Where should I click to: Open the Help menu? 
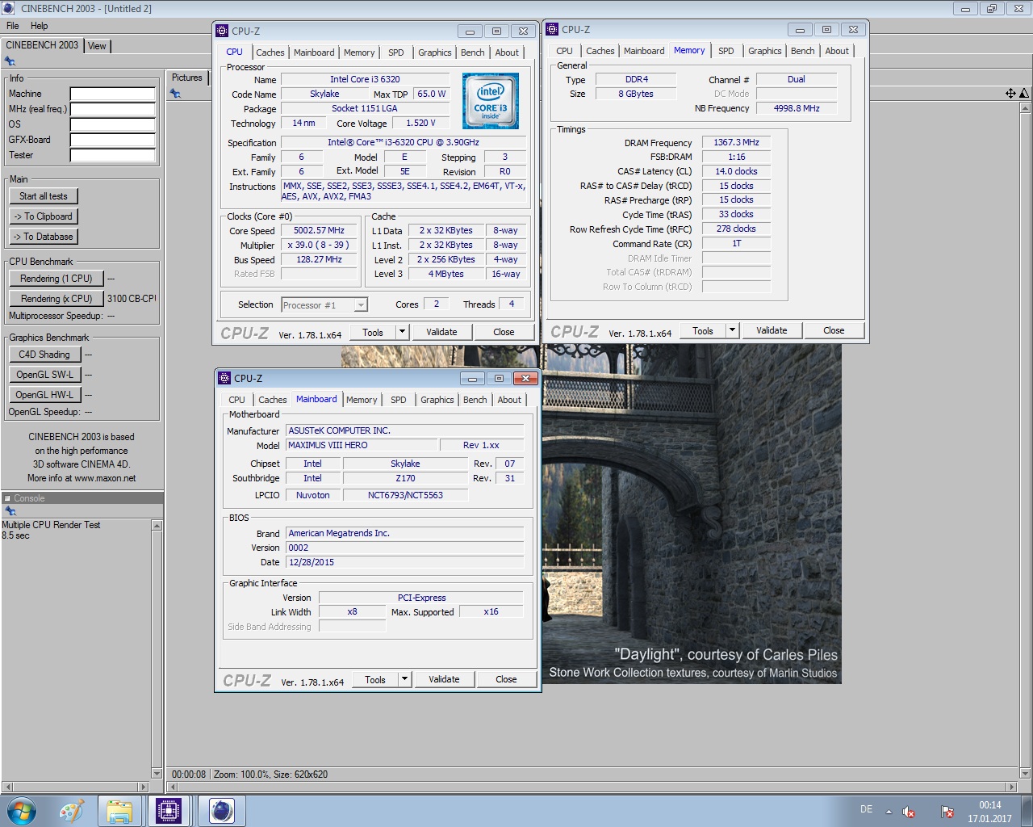pos(39,26)
